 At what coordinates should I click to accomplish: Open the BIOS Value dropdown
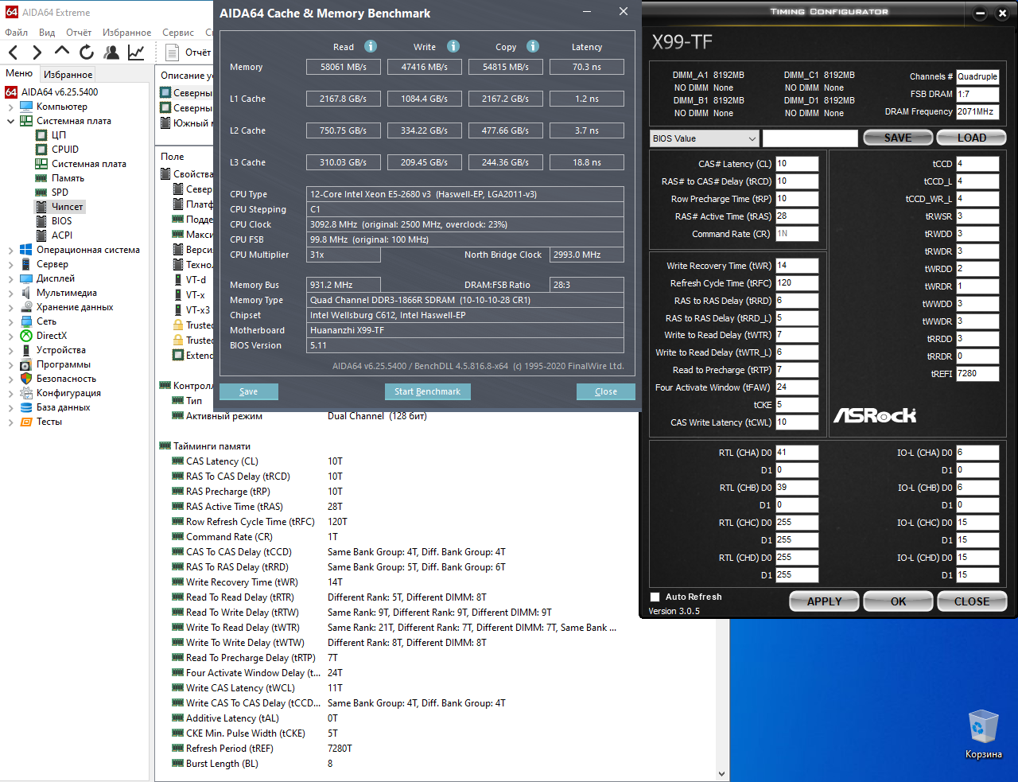point(704,138)
